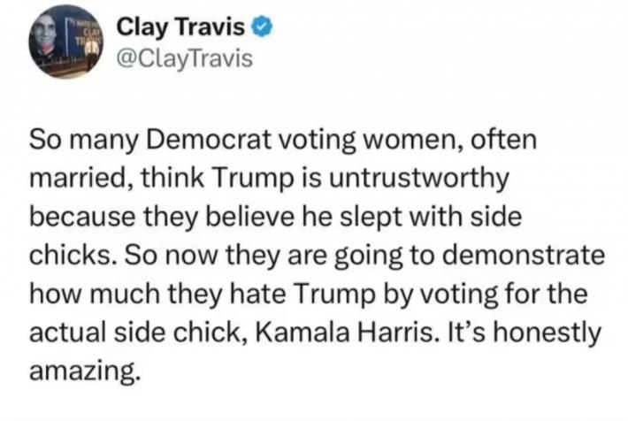Image resolution: width=628 pixels, height=421 pixels.
Task: Click the word 'amazing.' on the last line
Action: point(85,371)
